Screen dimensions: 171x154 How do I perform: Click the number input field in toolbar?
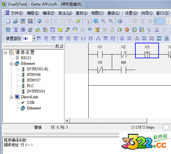click(159, 21)
